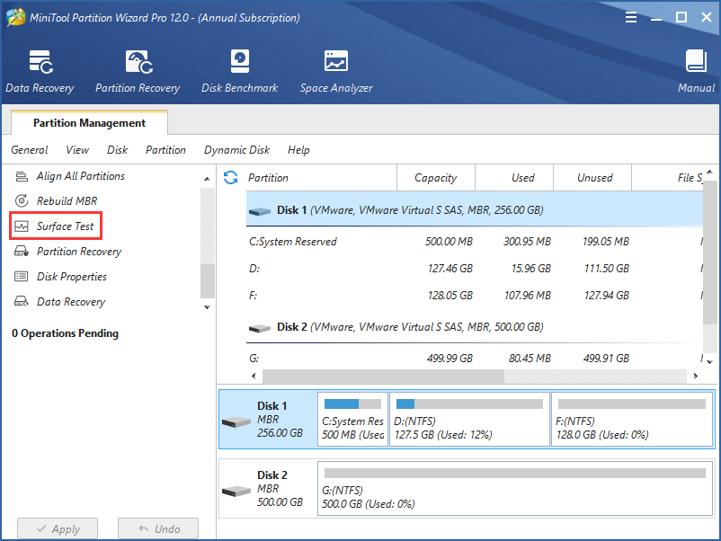Open the Disk menu
The width and height of the screenshot is (721, 541).
click(117, 150)
